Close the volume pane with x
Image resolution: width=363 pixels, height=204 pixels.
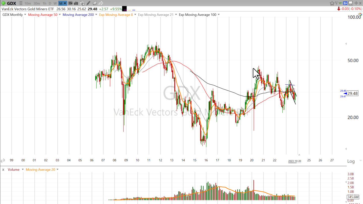(3, 169)
